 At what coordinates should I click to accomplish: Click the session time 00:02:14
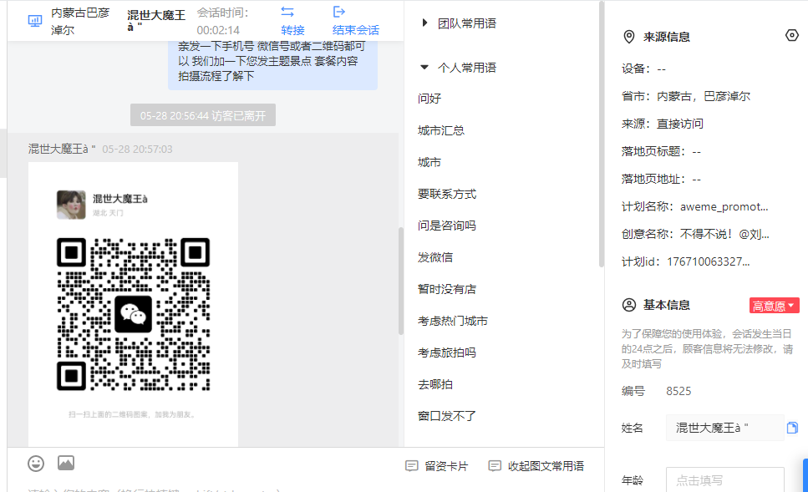pyautogui.click(x=218, y=30)
